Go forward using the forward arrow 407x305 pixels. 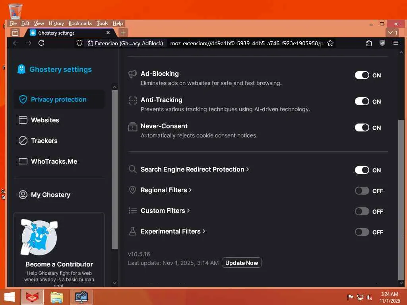[29, 43]
